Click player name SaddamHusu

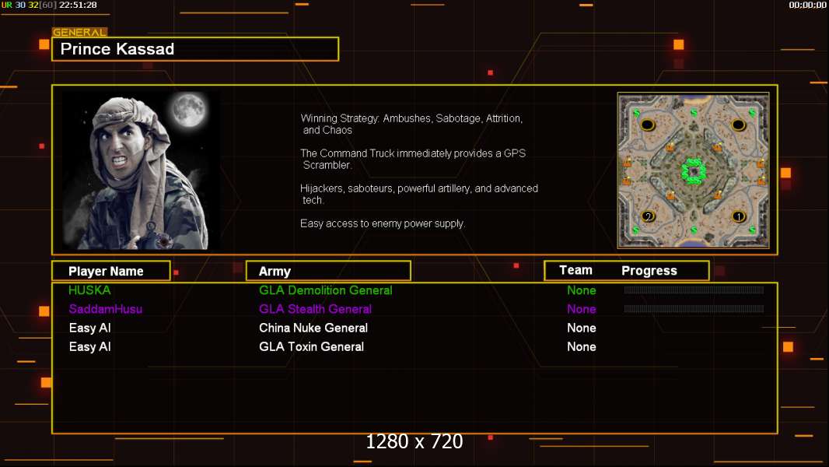pyautogui.click(x=105, y=309)
